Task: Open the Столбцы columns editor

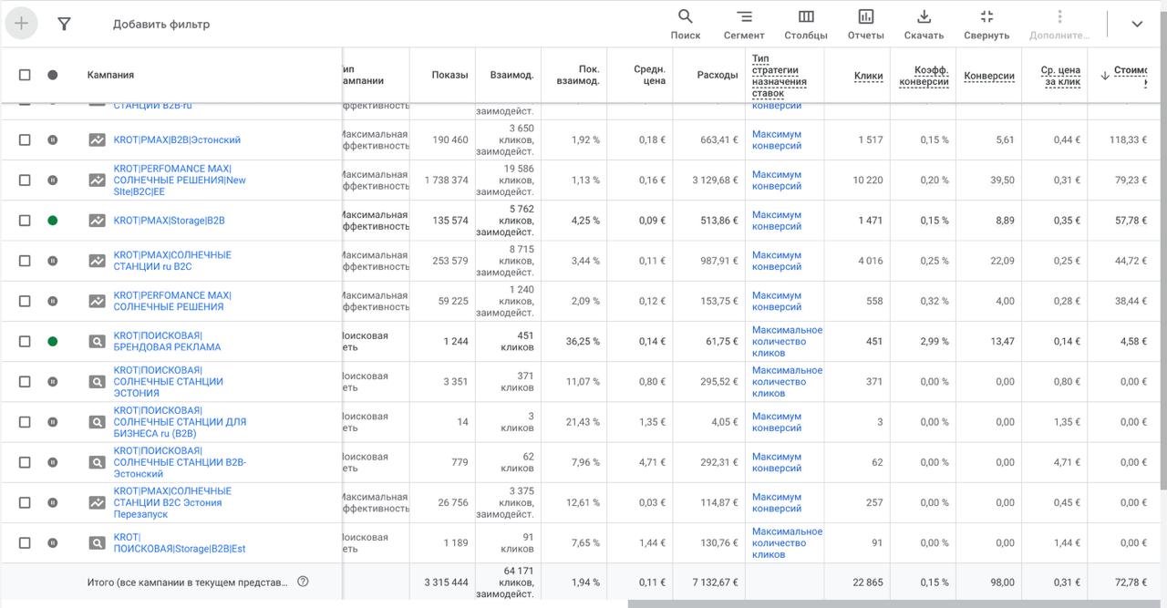Action: click(806, 17)
